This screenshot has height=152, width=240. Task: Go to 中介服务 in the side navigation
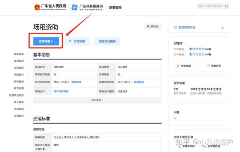click(x=19, y=102)
